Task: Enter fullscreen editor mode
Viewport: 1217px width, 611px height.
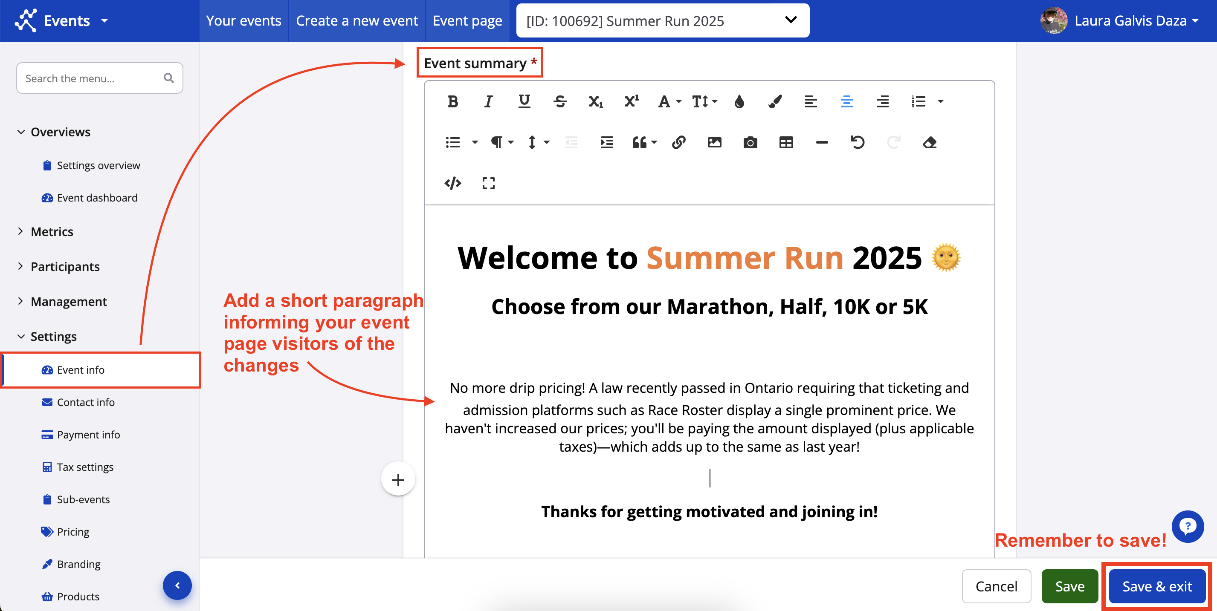Action: [x=489, y=183]
